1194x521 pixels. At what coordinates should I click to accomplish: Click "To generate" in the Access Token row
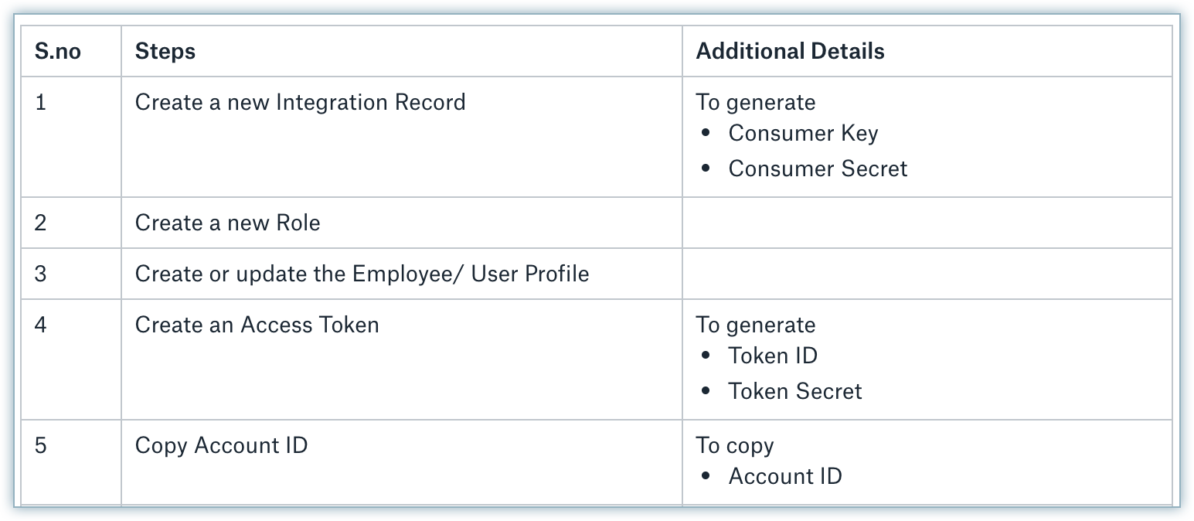tap(755, 325)
